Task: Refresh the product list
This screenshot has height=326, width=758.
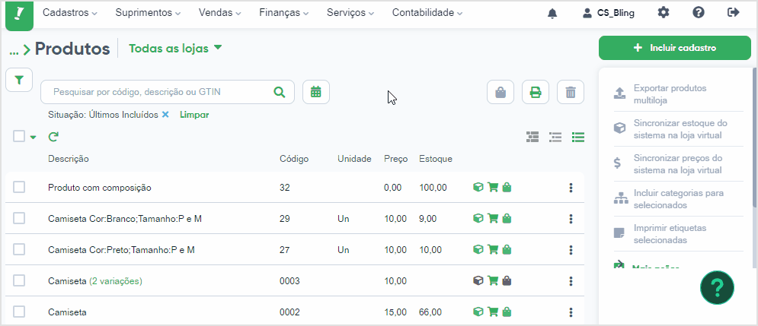Action: coord(53,137)
